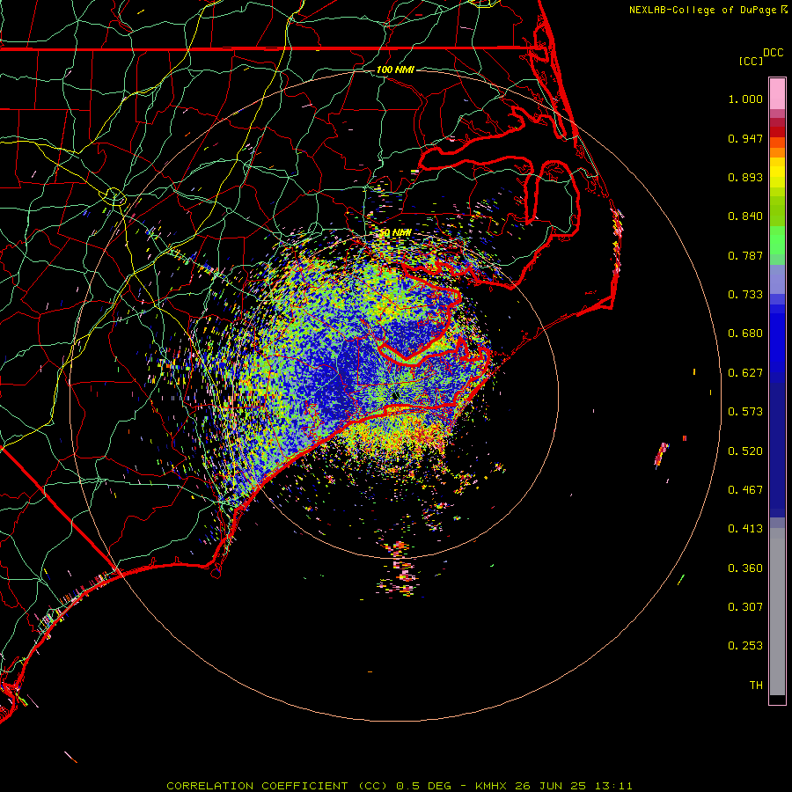Click the [CC] units label above the color bar
792x792 pixels.
pos(751,61)
